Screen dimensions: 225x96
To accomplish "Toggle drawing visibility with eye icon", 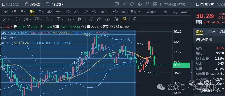I will tap(107, 19).
